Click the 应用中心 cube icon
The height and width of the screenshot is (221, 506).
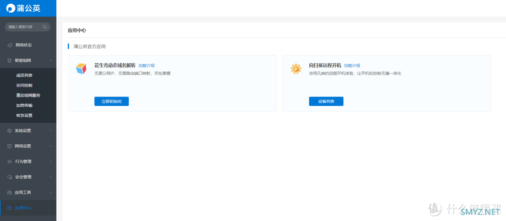(9, 208)
